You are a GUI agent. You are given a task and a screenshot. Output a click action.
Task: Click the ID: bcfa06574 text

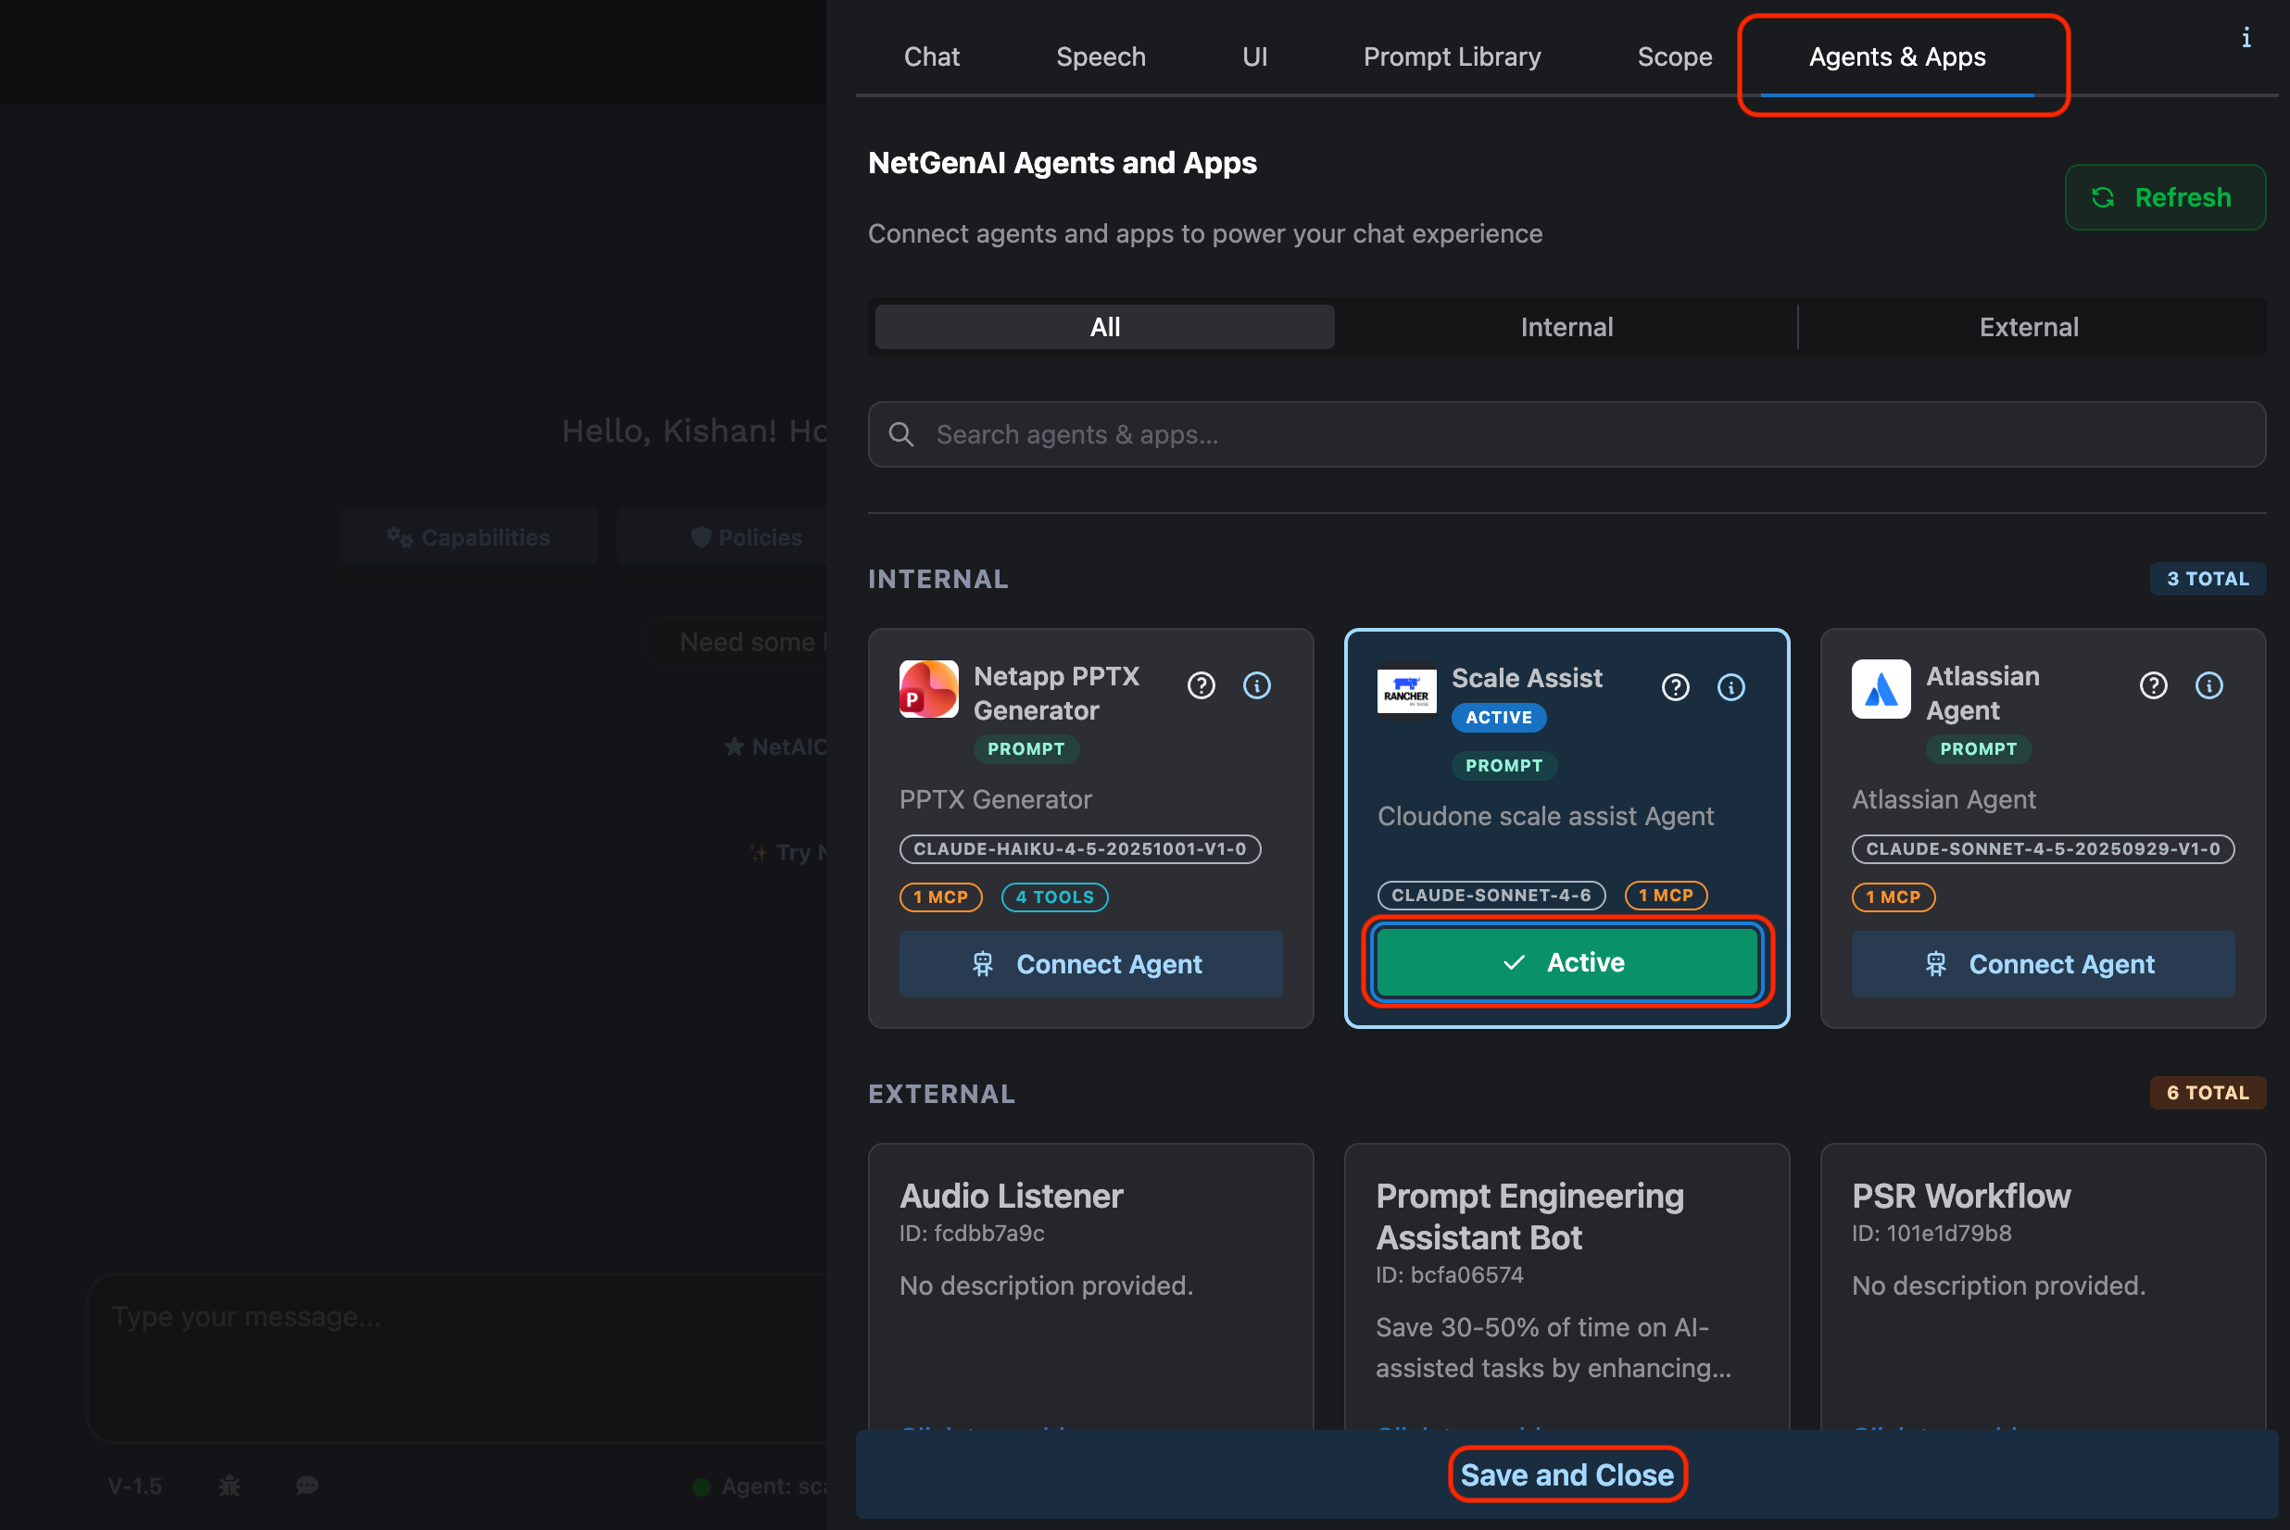tap(1449, 1274)
